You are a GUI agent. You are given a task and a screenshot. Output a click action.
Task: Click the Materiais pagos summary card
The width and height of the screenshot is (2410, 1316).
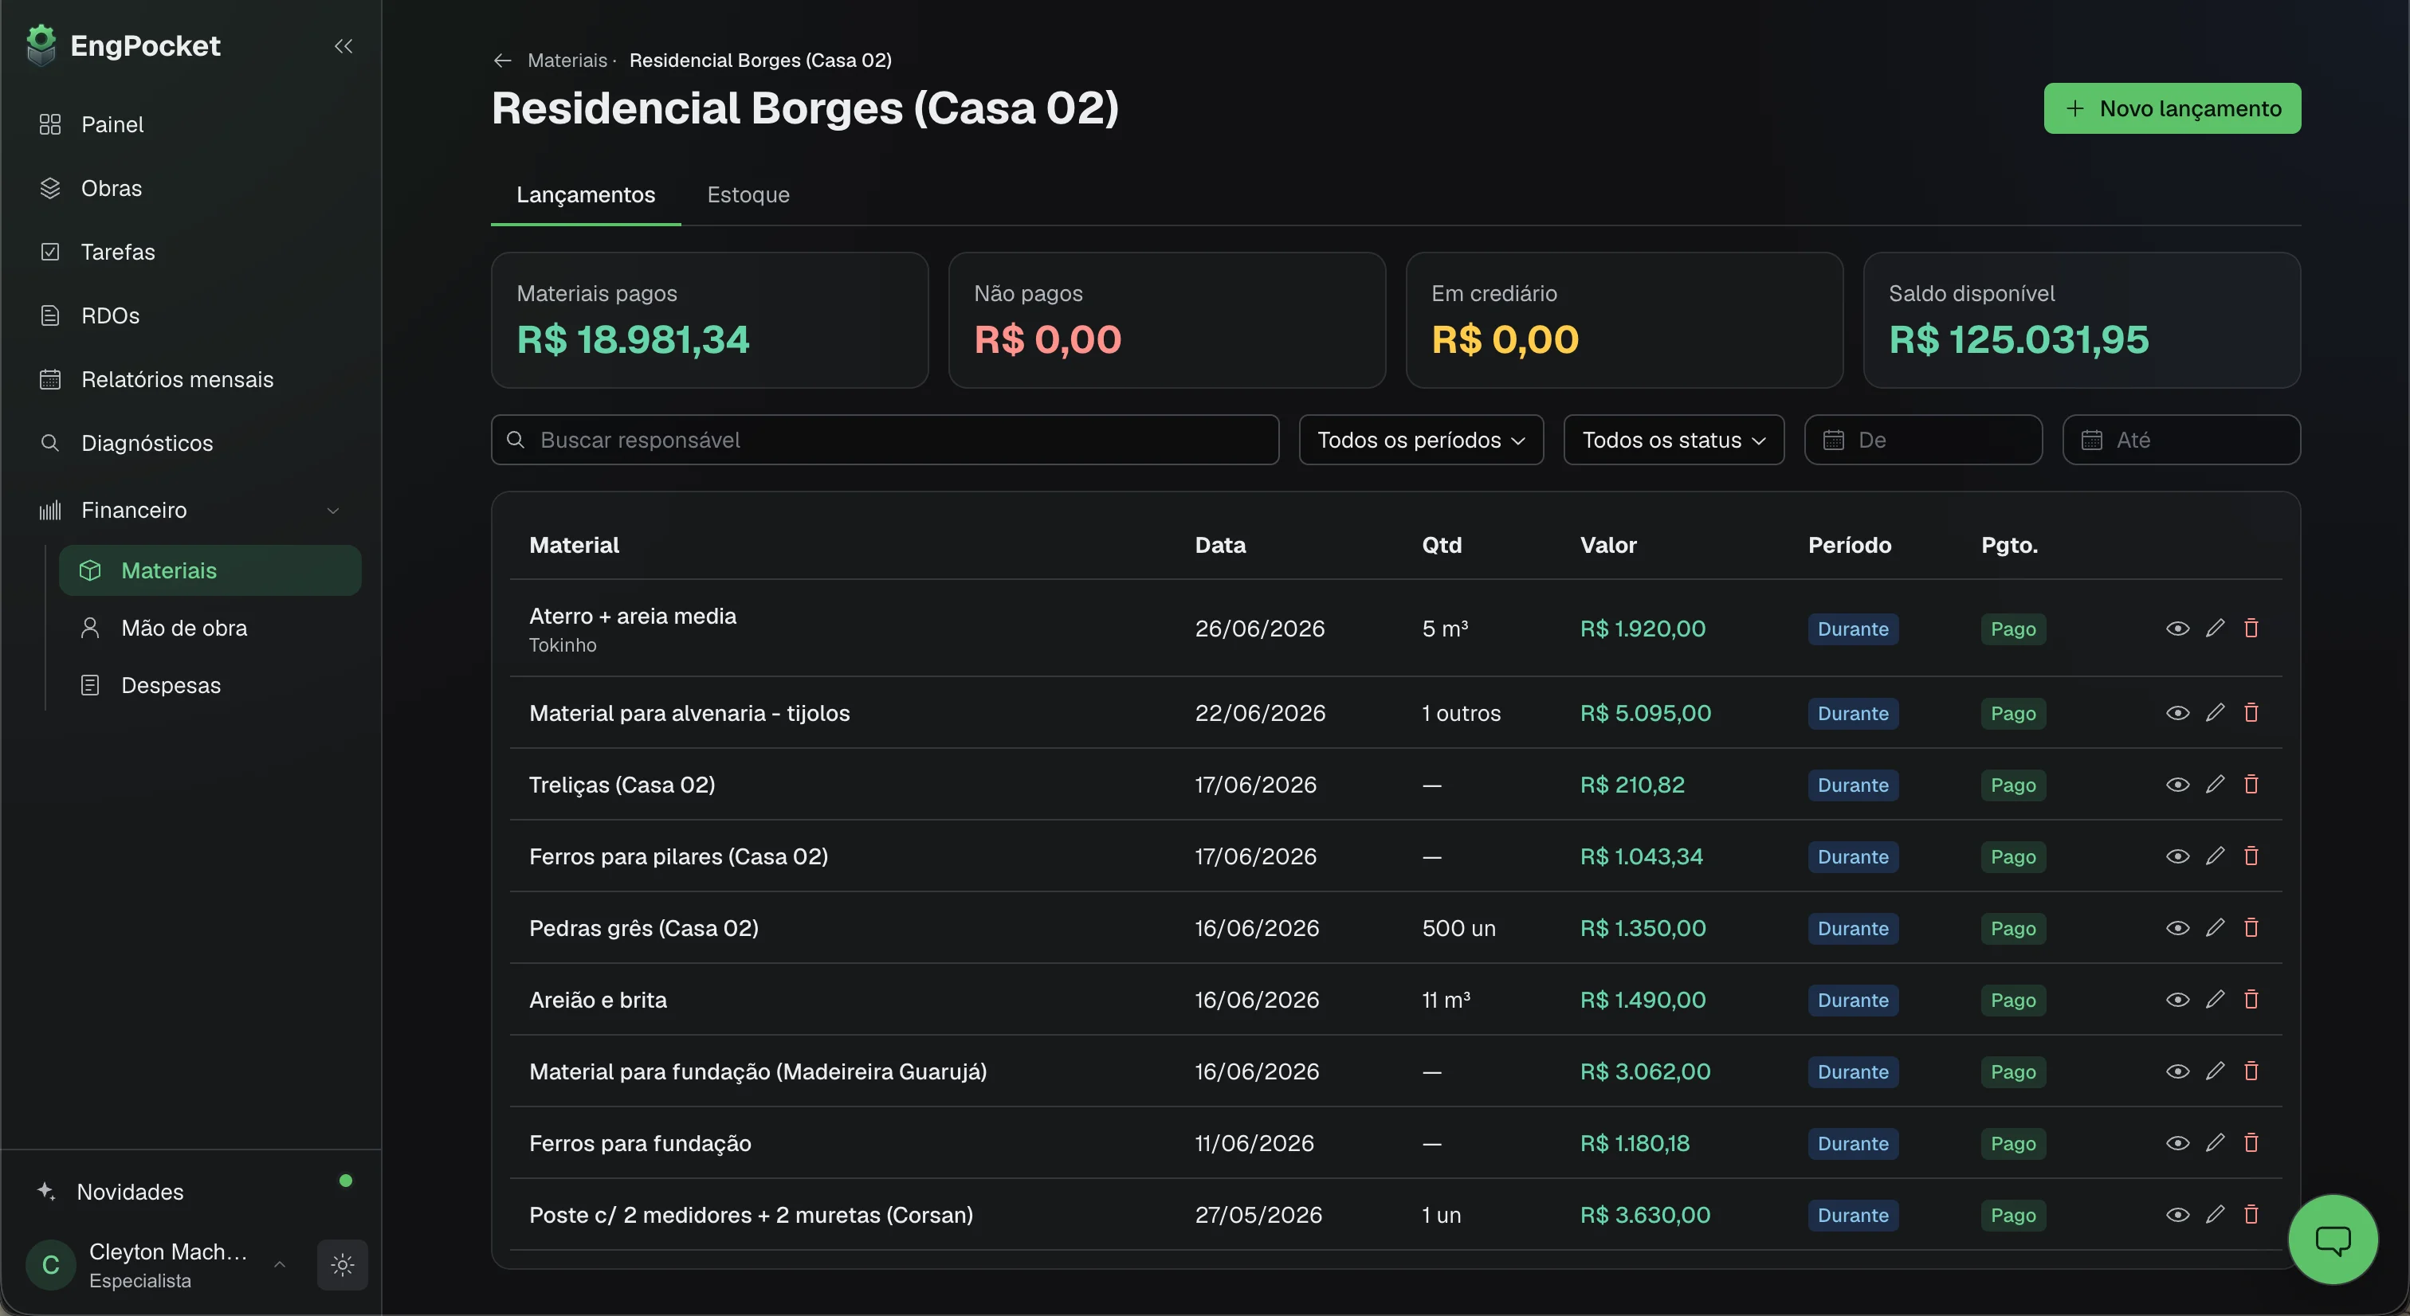point(709,320)
